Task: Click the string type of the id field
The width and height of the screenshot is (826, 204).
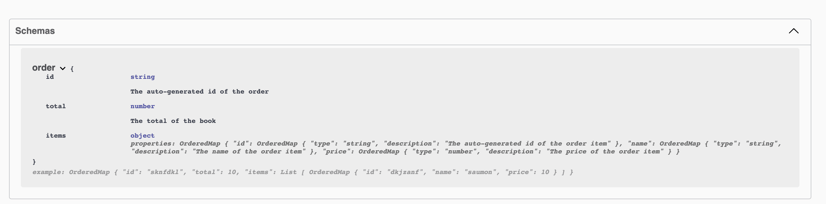Action: click(142, 77)
